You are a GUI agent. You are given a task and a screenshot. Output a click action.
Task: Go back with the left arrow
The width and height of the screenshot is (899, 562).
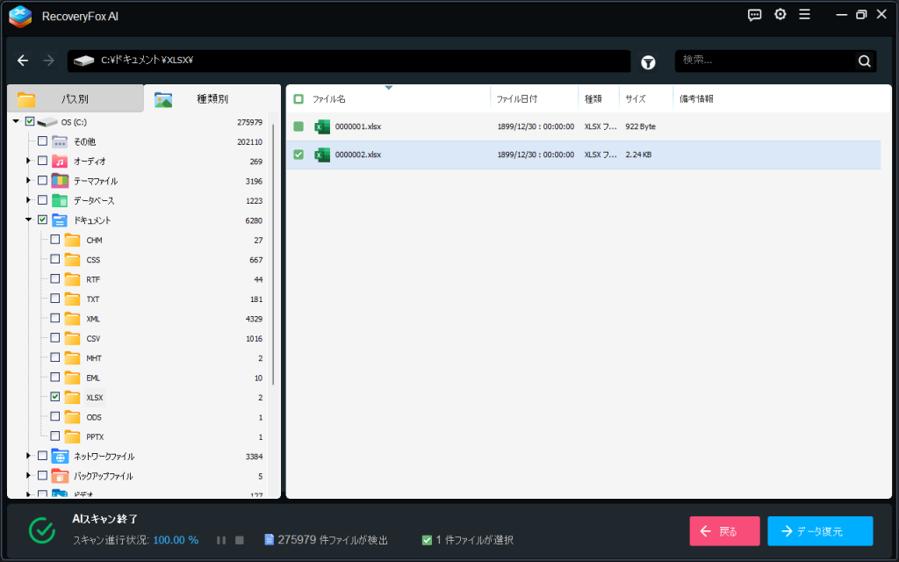click(22, 61)
